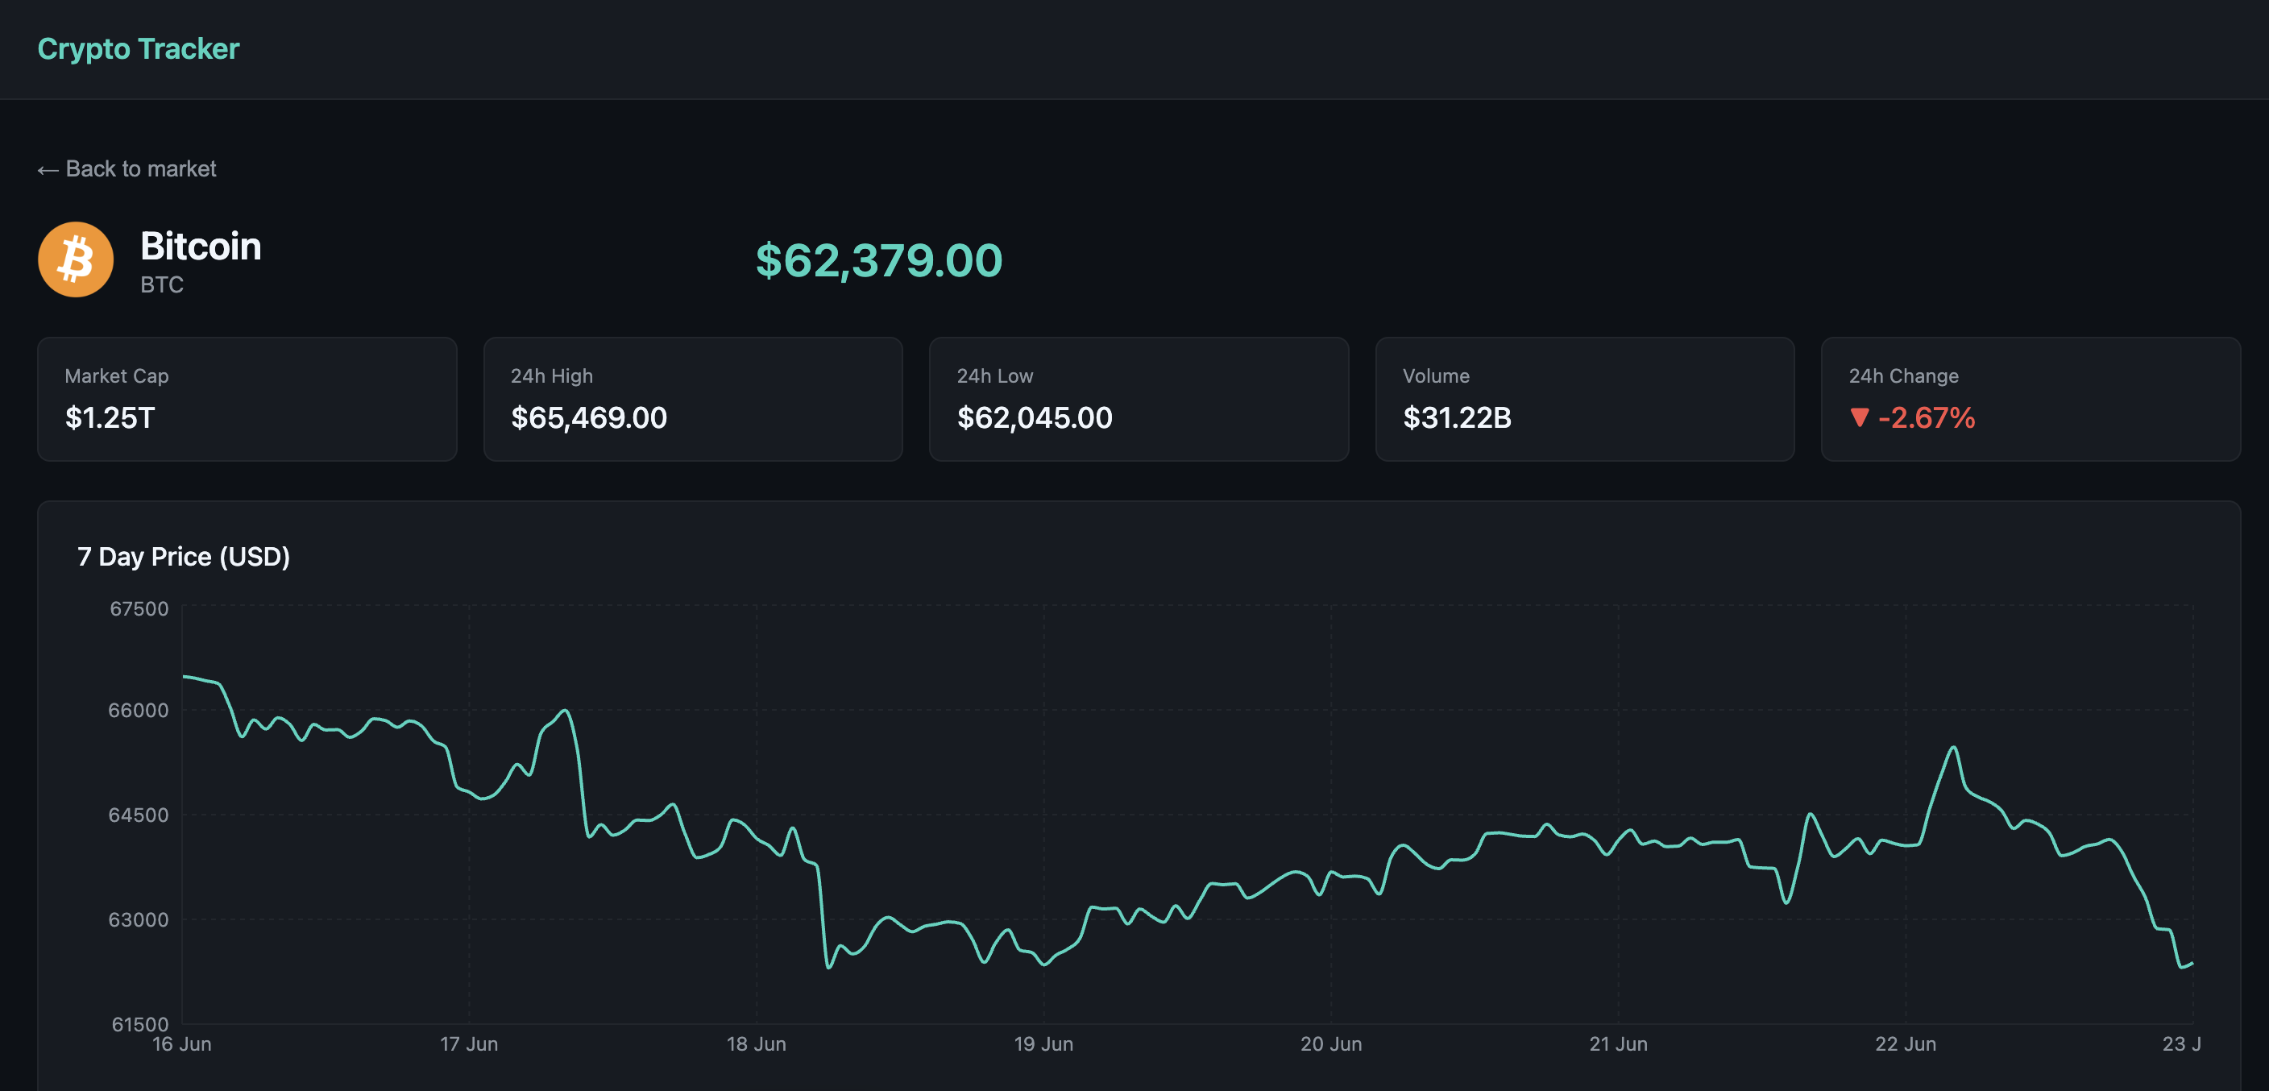Click the 18 Jun x-axis label
Screen dimensions: 2269x1091
coord(756,1043)
